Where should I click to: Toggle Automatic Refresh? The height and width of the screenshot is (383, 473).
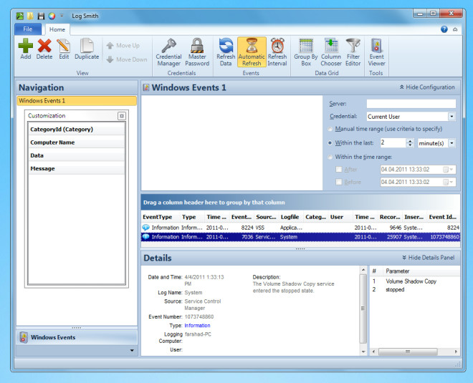(x=252, y=52)
